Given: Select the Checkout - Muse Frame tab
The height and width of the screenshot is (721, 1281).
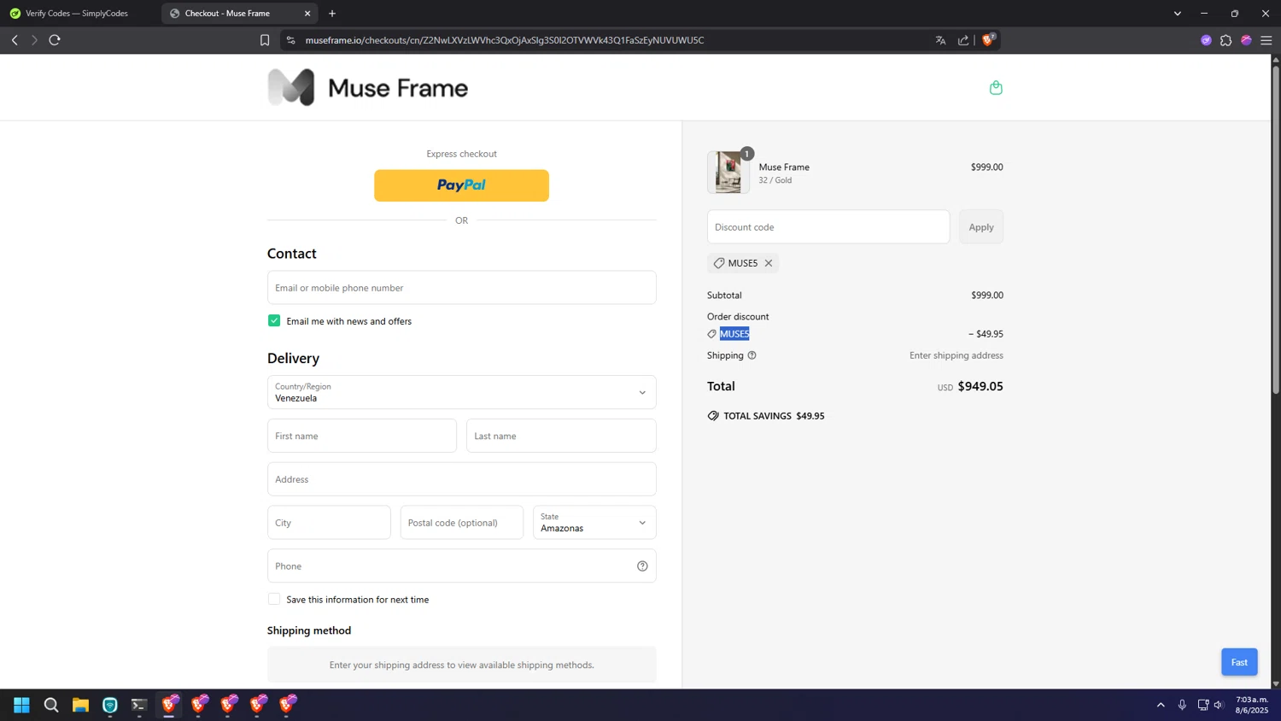Looking at the screenshot, I should [239, 14].
